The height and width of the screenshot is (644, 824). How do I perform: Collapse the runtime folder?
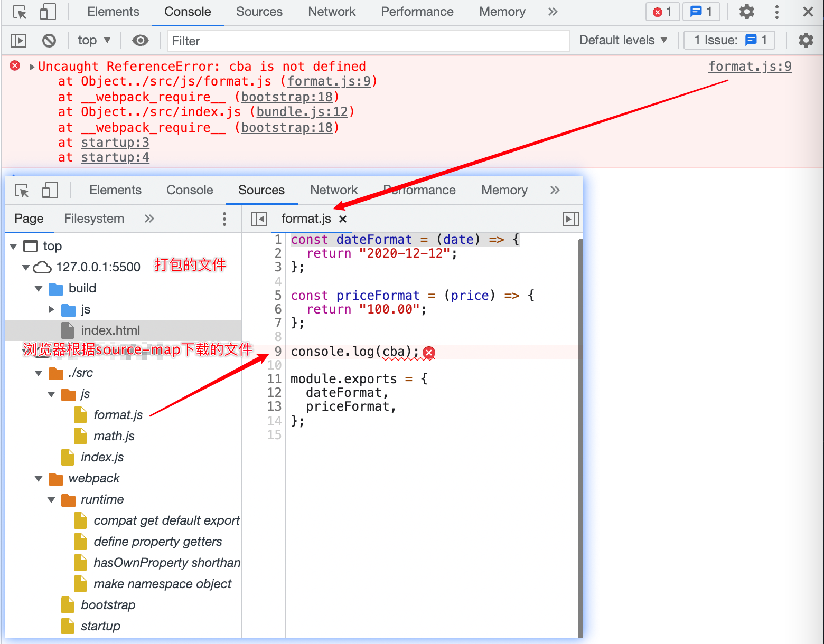coord(51,499)
